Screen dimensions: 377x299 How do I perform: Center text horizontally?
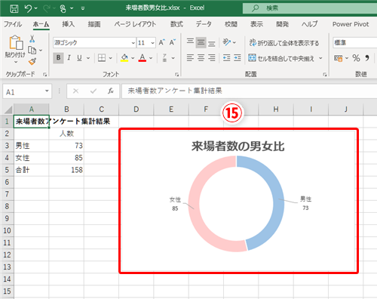tap(201, 58)
